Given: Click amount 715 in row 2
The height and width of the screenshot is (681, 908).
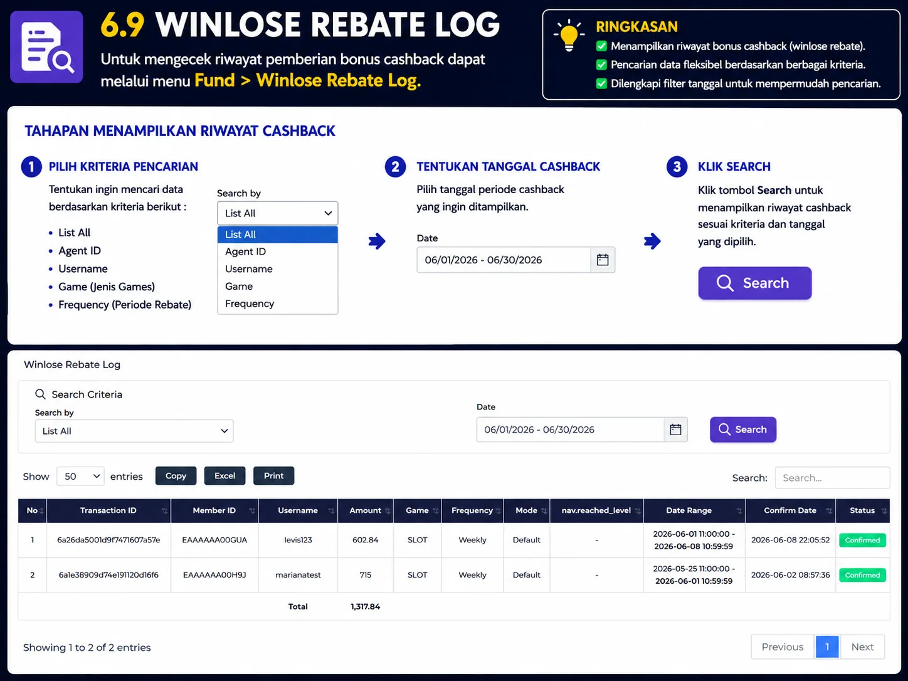Looking at the screenshot, I should click(x=366, y=575).
